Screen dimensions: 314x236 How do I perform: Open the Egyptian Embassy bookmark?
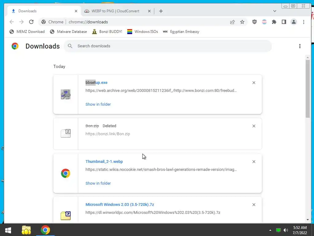tap(181, 32)
